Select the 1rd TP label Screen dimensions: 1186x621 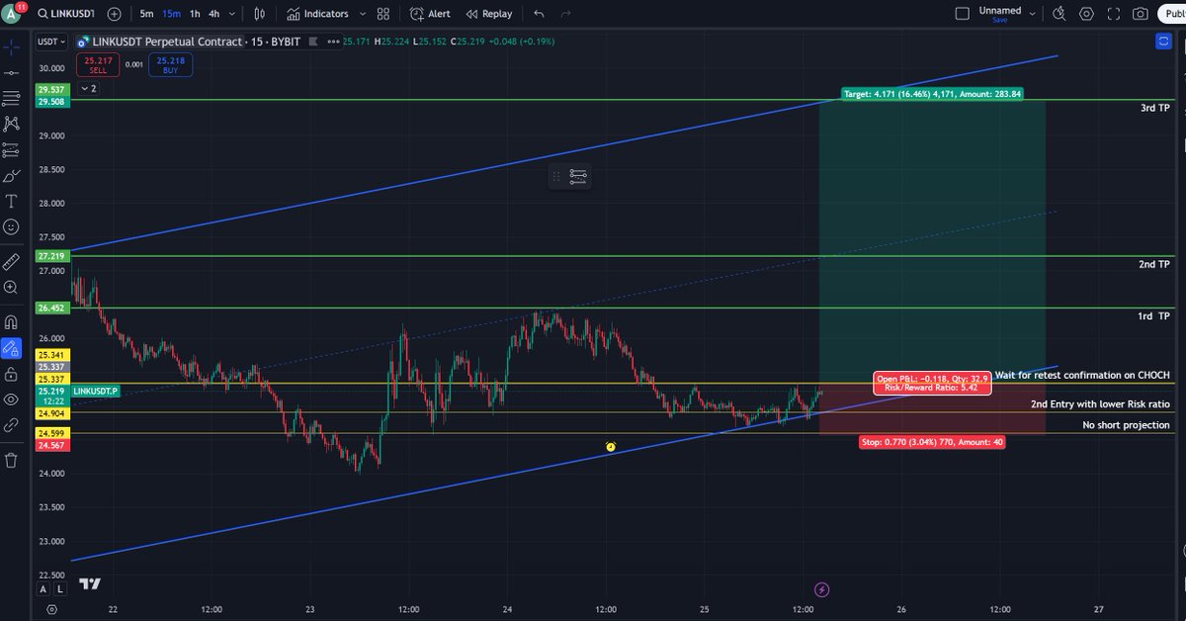[1153, 315]
